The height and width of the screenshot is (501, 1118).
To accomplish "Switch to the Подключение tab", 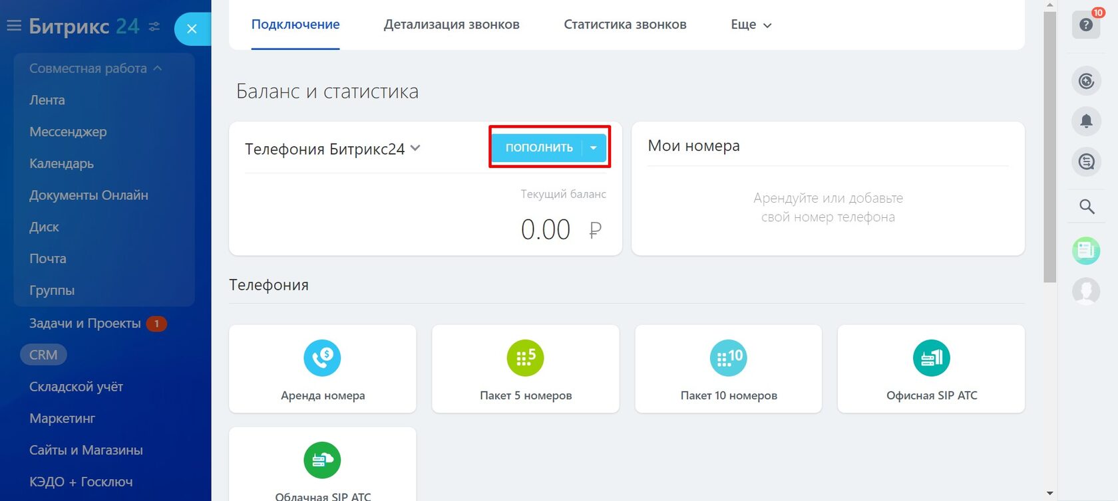I will [x=295, y=25].
